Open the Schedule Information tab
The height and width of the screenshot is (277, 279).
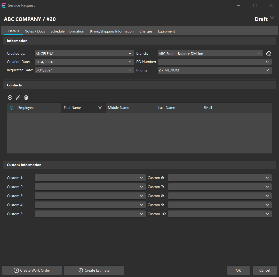pyautogui.click(x=67, y=31)
